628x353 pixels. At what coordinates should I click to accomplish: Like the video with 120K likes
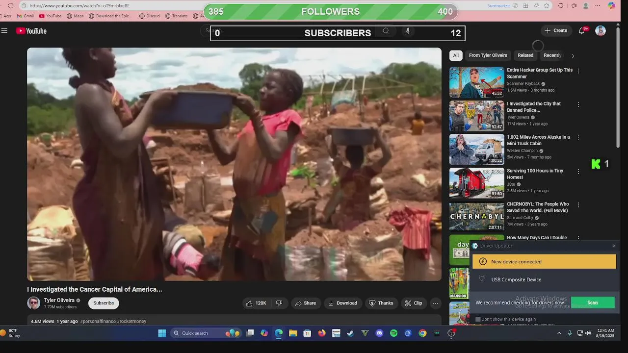(x=256, y=303)
